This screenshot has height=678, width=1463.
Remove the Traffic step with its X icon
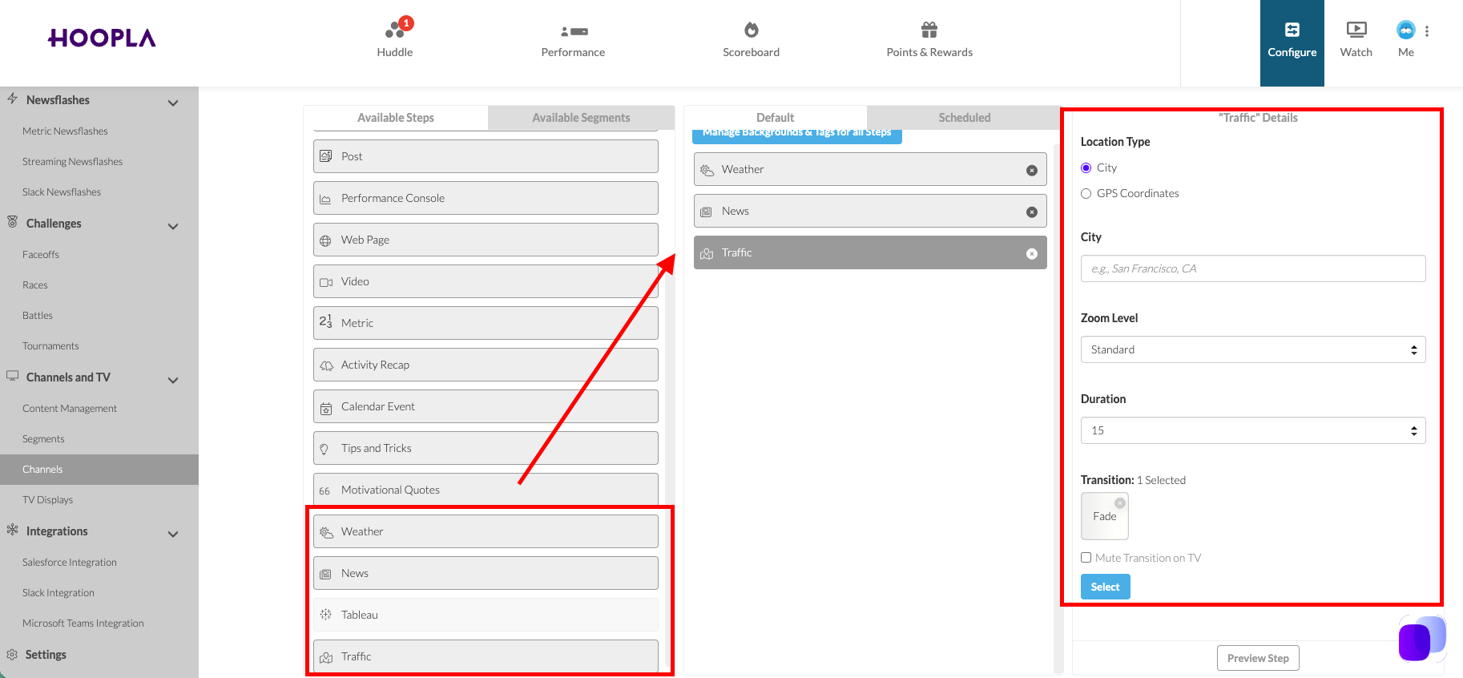[x=1032, y=253]
